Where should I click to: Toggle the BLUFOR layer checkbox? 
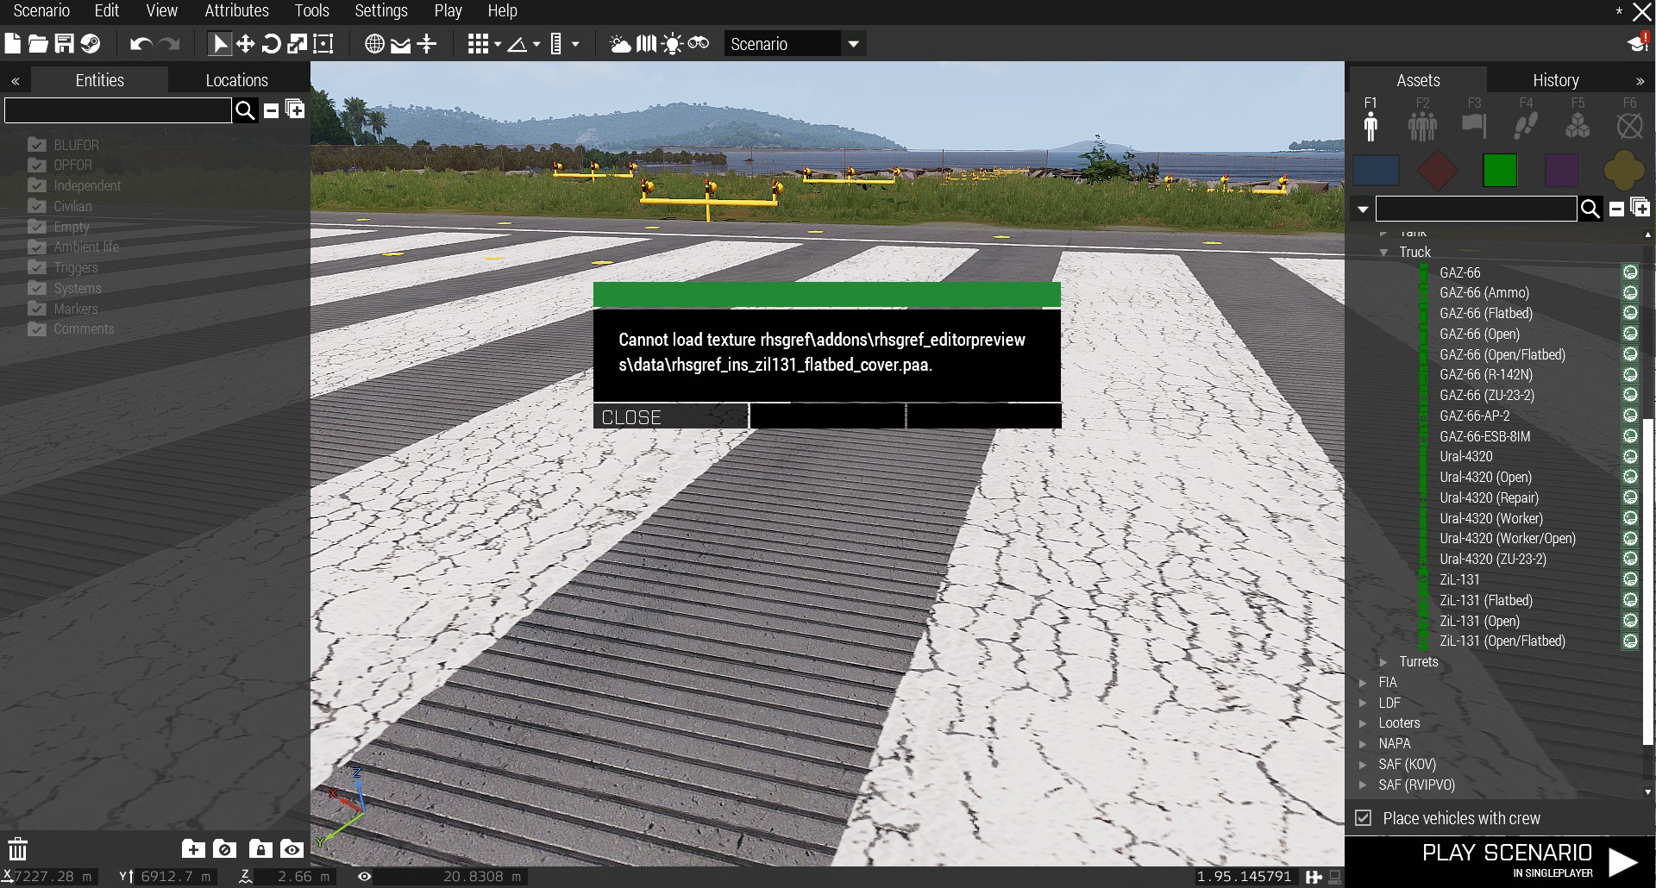pyautogui.click(x=36, y=144)
